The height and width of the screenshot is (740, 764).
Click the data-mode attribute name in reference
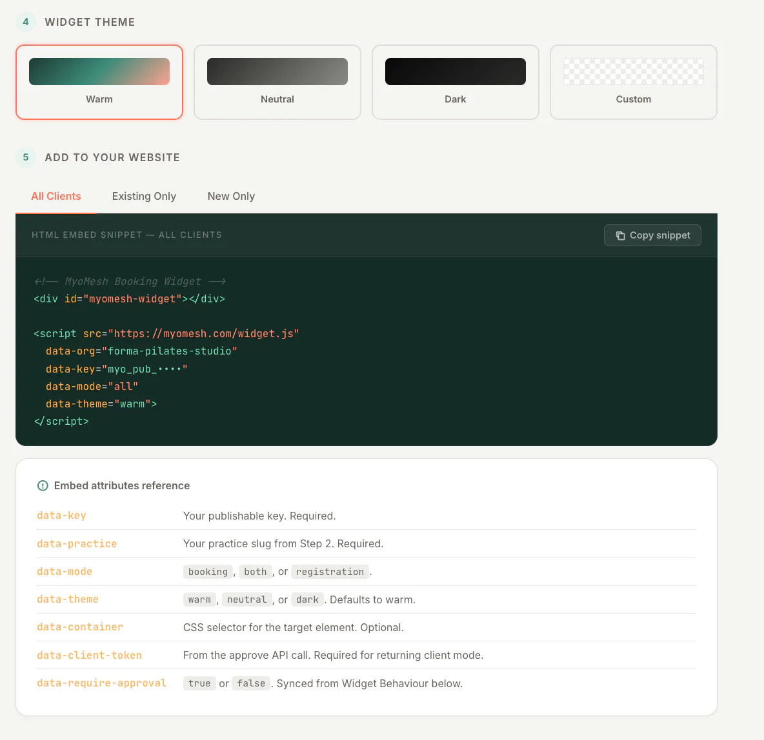pyautogui.click(x=65, y=572)
